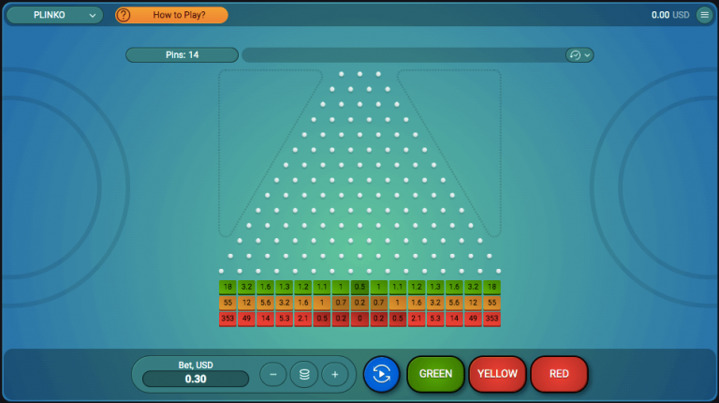Viewport: 719px width, 403px height.
Task: Click the red 0 center multiplier cell
Action: [x=359, y=319]
